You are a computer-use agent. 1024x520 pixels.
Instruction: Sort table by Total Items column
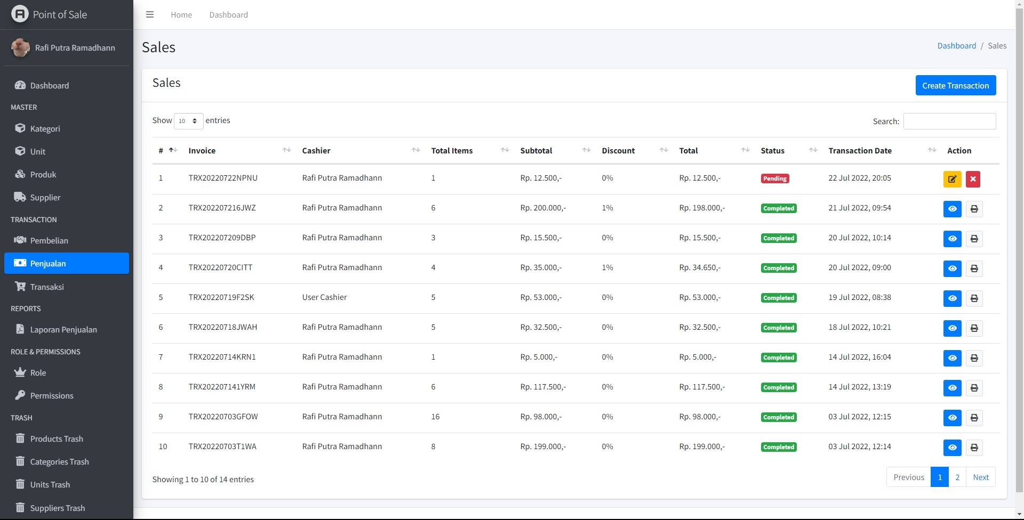[469, 151]
